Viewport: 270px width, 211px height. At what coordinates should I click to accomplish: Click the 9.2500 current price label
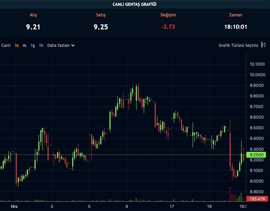(x=256, y=155)
